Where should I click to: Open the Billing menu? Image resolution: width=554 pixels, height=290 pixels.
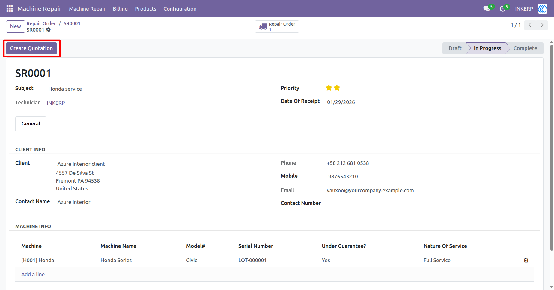pos(120,9)
